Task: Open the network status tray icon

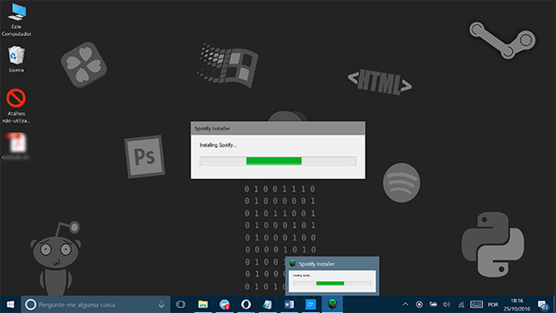Action: point(461,305)
